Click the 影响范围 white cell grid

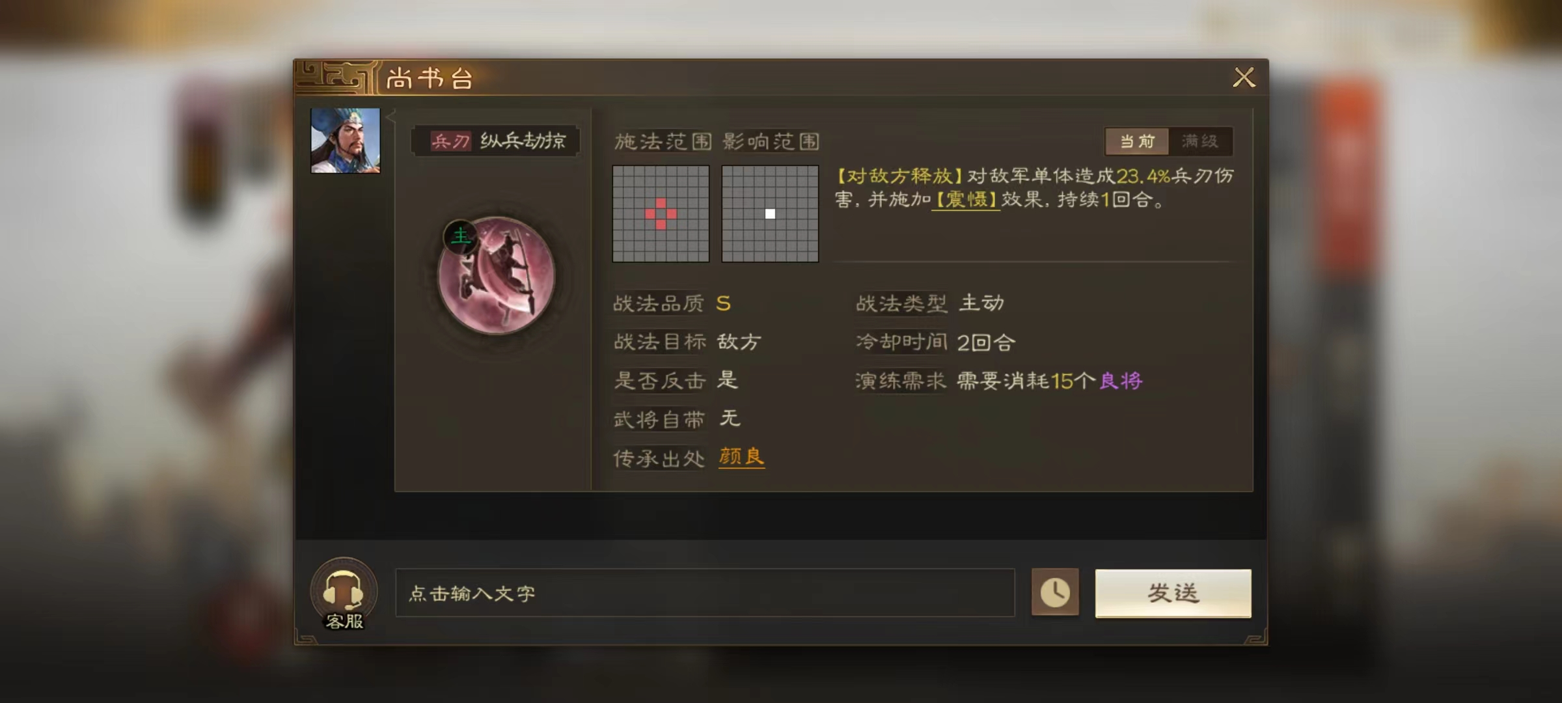click(x=770, y=214)
